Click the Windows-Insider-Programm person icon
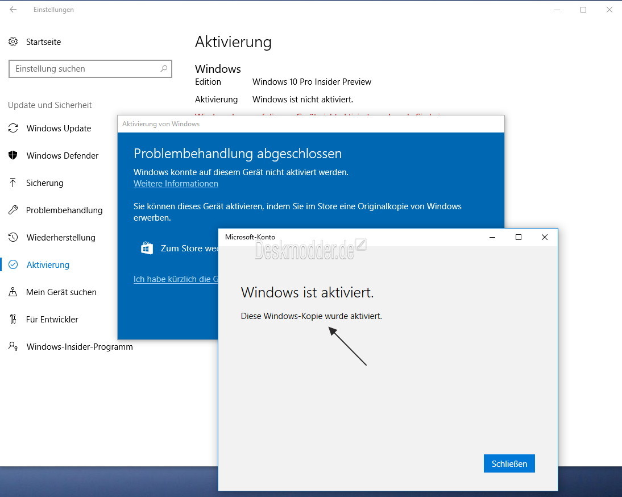Image resolution: width=622 pixels, height=497 pixels. [x=13, y=346]
